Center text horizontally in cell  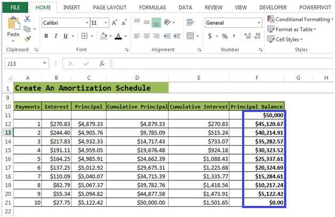coord(147,36)
